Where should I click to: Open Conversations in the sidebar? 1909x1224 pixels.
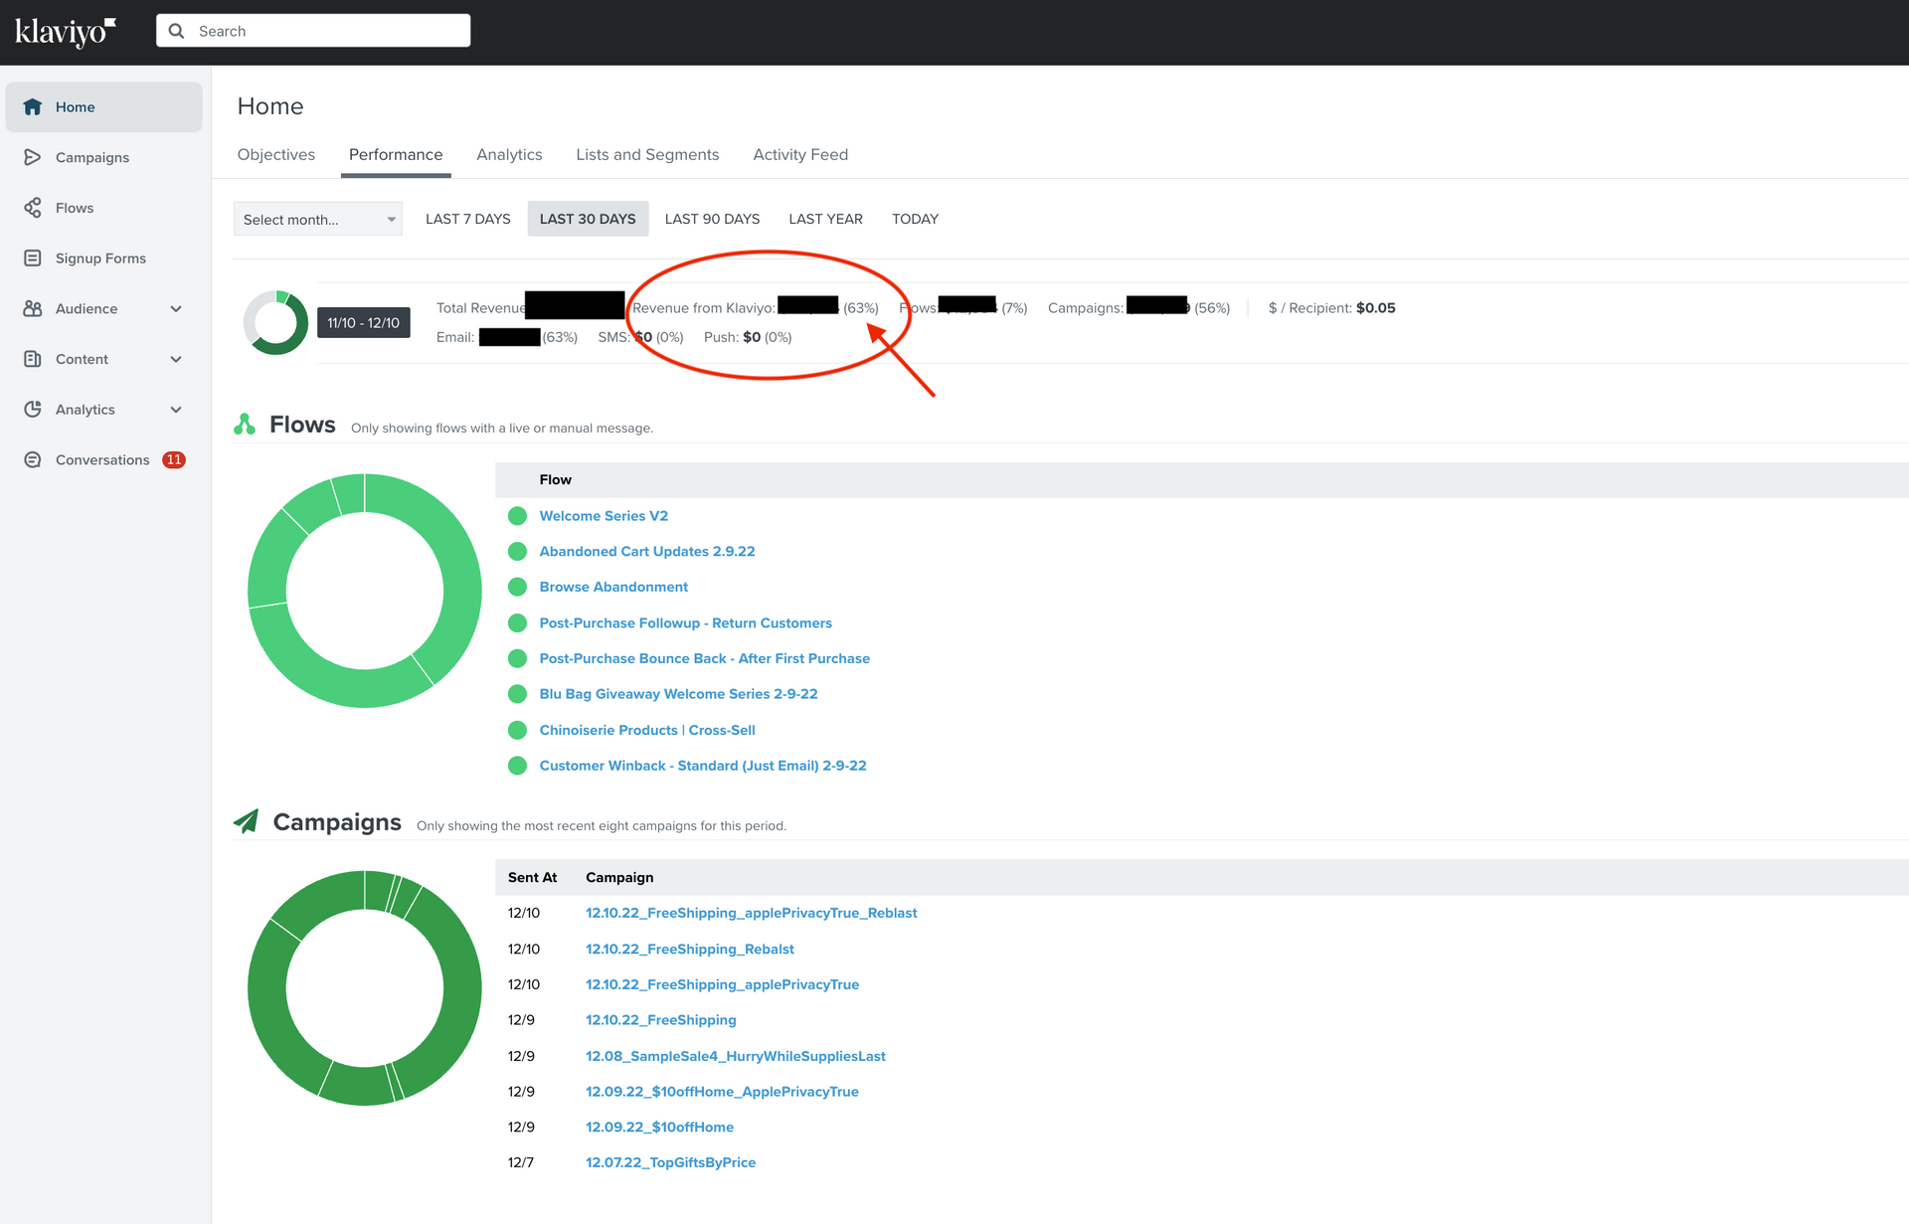coord(103,459)
